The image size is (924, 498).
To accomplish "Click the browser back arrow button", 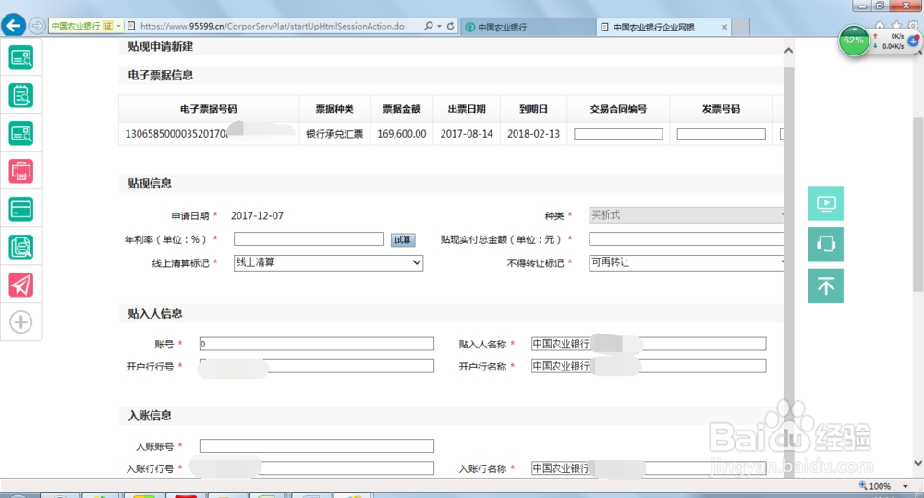I will point(14,25).
